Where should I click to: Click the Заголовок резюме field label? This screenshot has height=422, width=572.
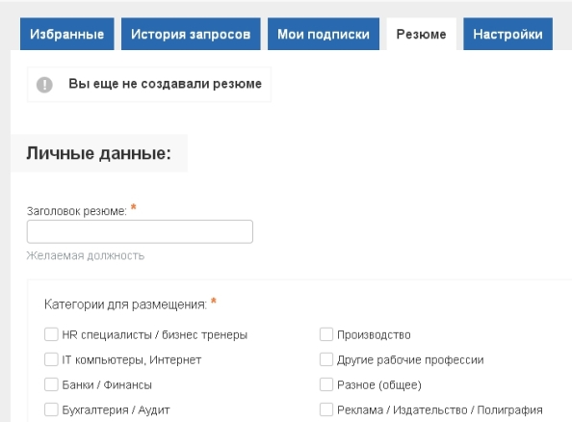(77, 211)
